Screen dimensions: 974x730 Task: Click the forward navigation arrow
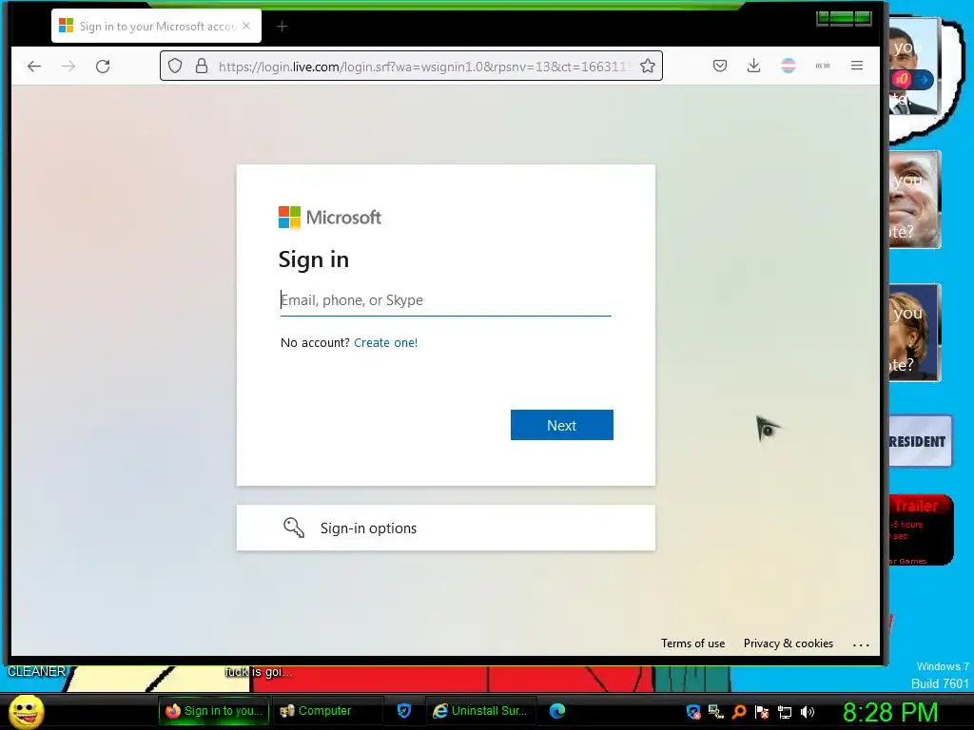(68, 66)
